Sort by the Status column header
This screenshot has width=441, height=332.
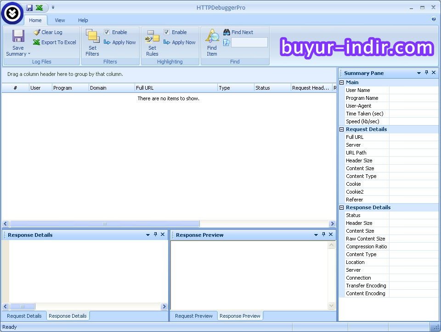point(272,88)
